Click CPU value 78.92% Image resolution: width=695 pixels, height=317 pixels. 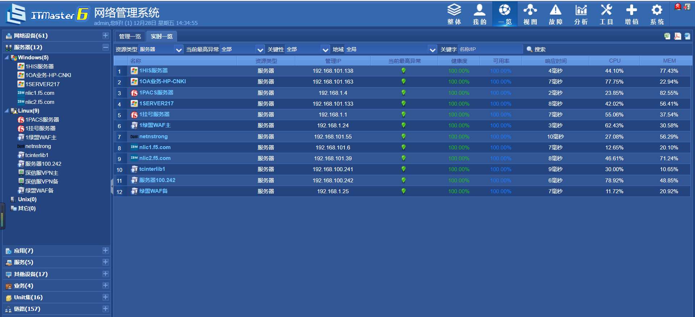pos(614,180)
